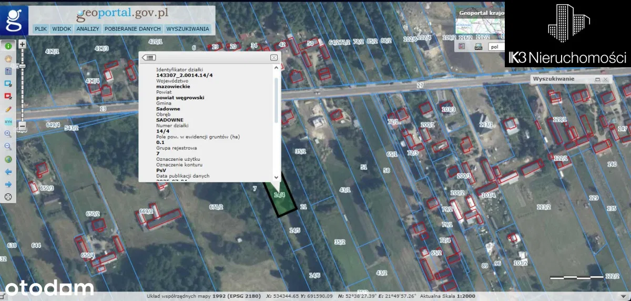
Task: Expand the WYSZUKIWANIA menu
Action: 188,29
